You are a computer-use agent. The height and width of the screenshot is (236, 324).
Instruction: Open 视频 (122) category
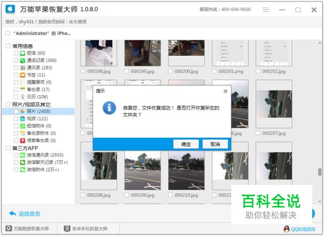tap(37, 118)
